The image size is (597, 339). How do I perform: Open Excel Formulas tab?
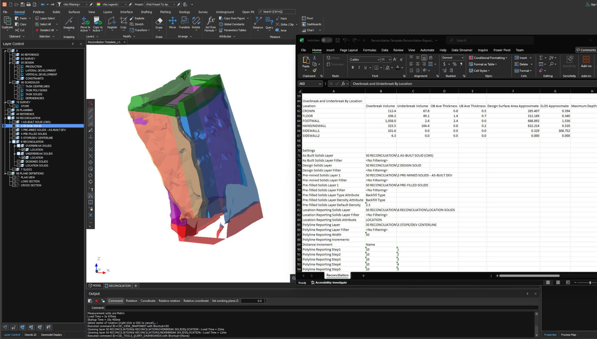tap(370, 50)
